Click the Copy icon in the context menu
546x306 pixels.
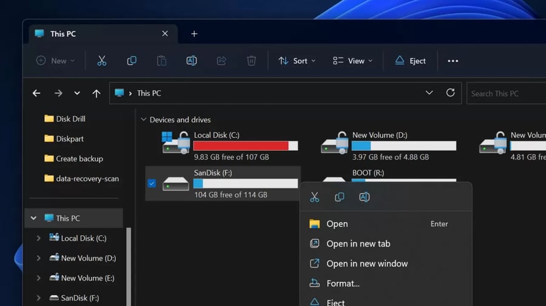pyautogui.click(x=340, y=197)
